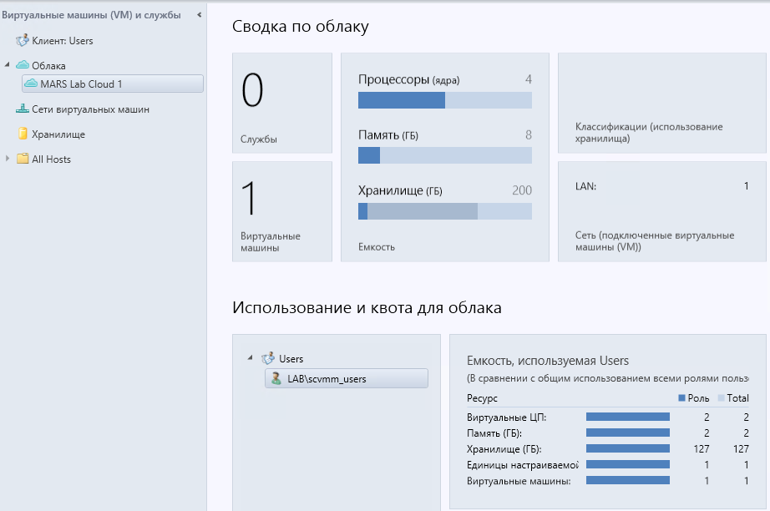Screen dimensions: 770x511
Task: Click the All Hosts folder icon
Action: click(23, 159)
